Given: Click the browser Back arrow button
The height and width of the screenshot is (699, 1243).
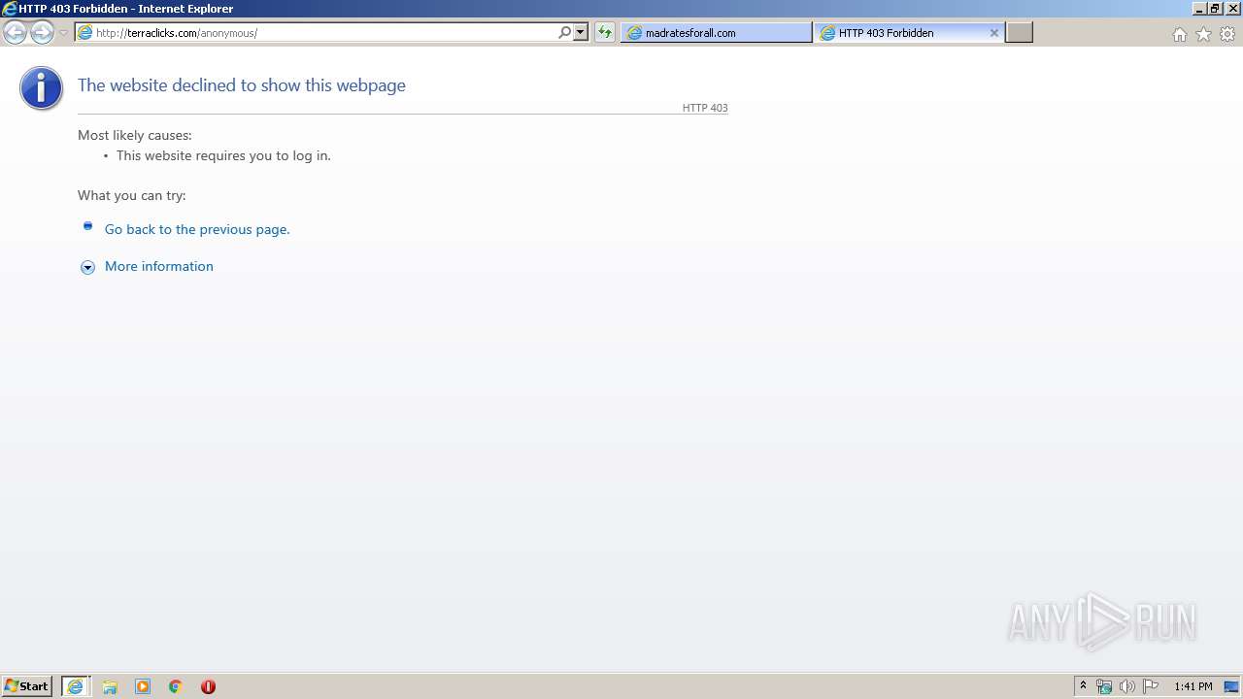Looking at the screenshot, I should (16, 33).
